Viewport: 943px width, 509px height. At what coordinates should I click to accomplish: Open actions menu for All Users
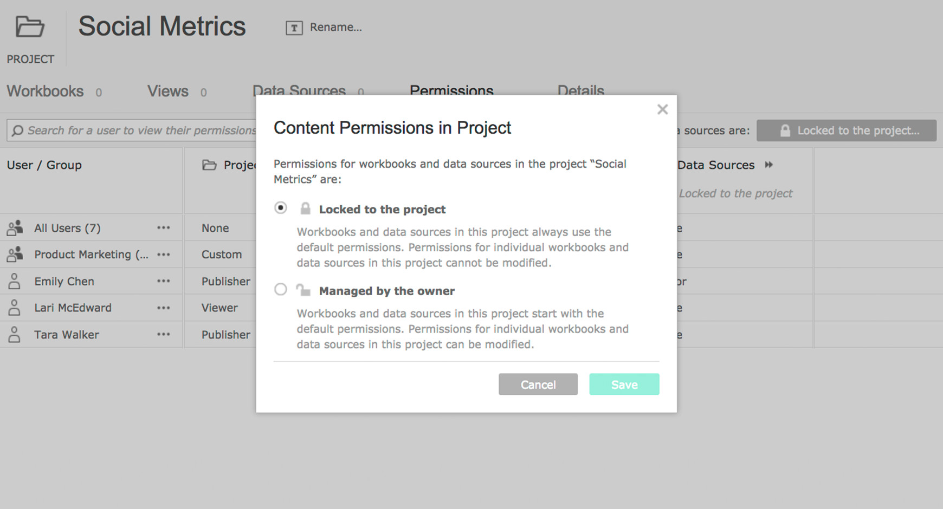tap(164, 228)
